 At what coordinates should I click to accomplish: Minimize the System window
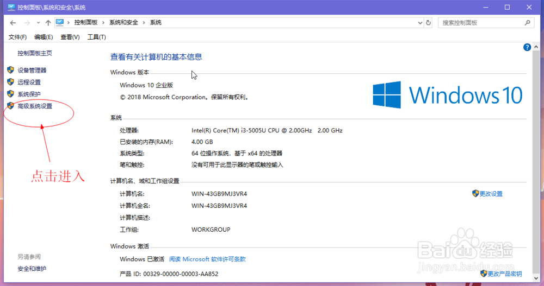(x=486, y=7)
